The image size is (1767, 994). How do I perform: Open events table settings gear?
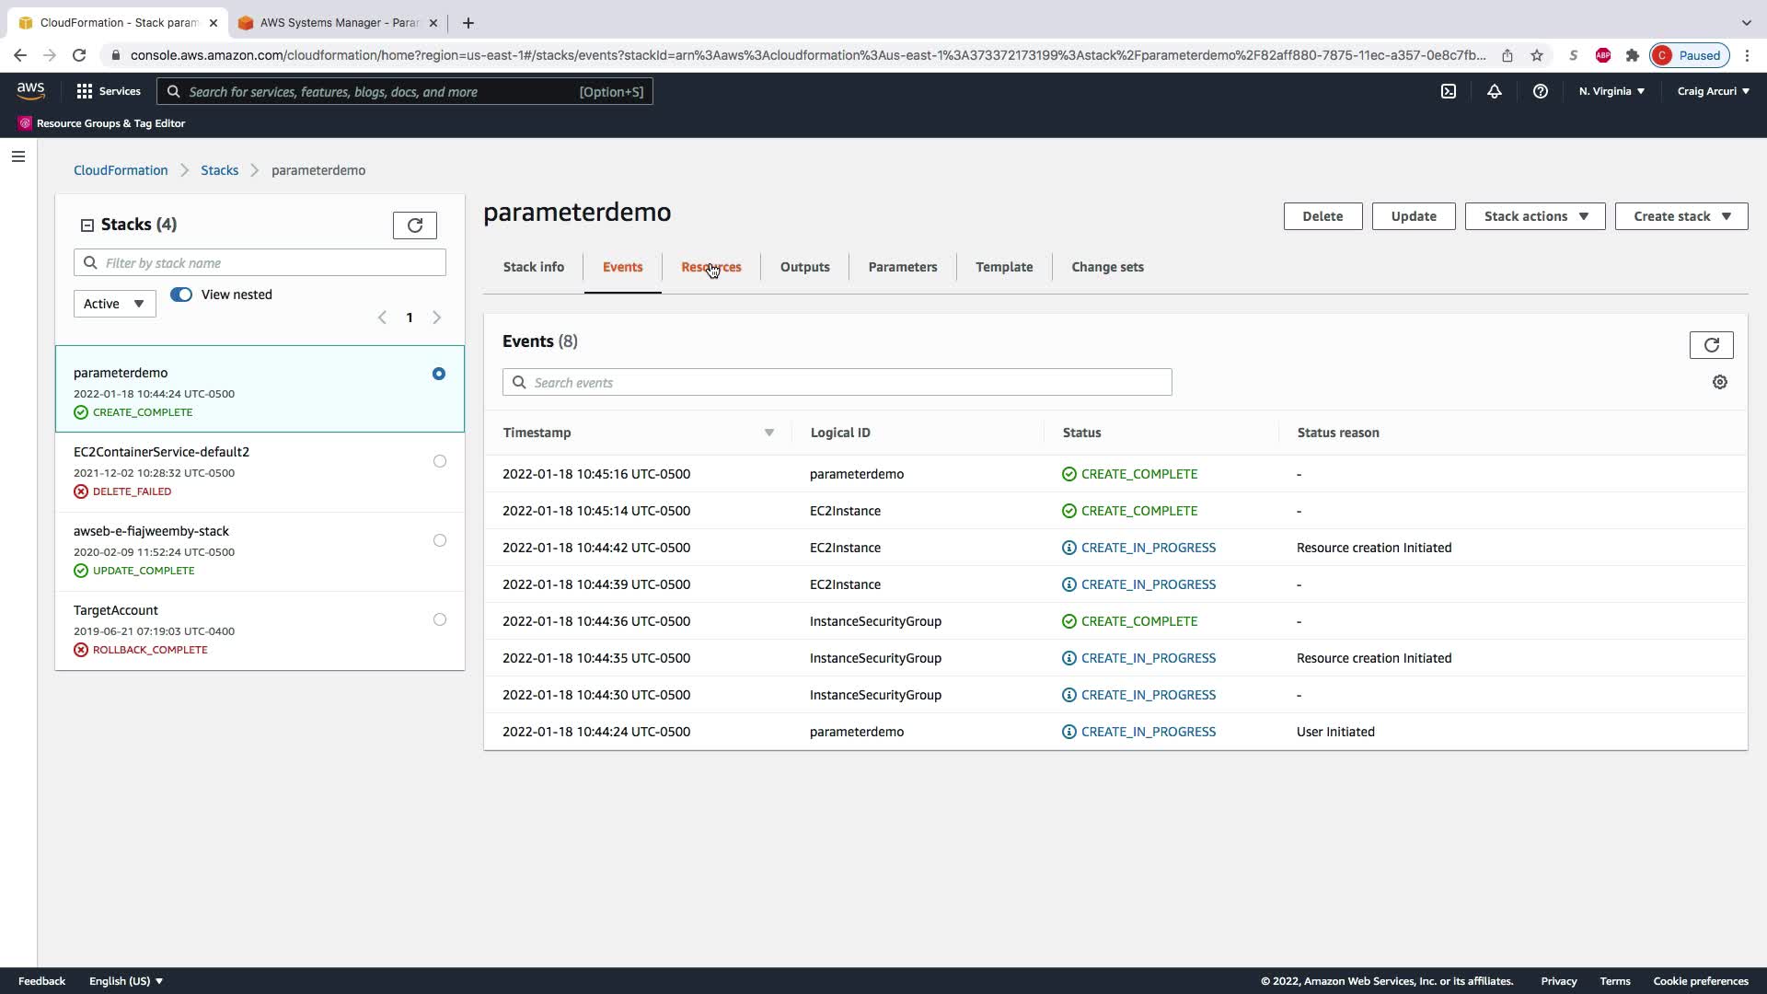1719,382
